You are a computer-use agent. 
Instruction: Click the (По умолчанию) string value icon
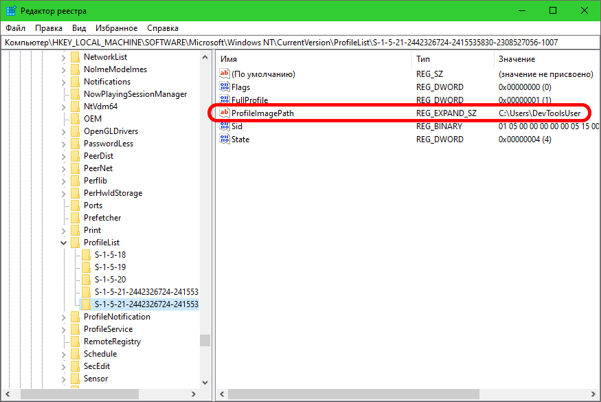(224, 74)
